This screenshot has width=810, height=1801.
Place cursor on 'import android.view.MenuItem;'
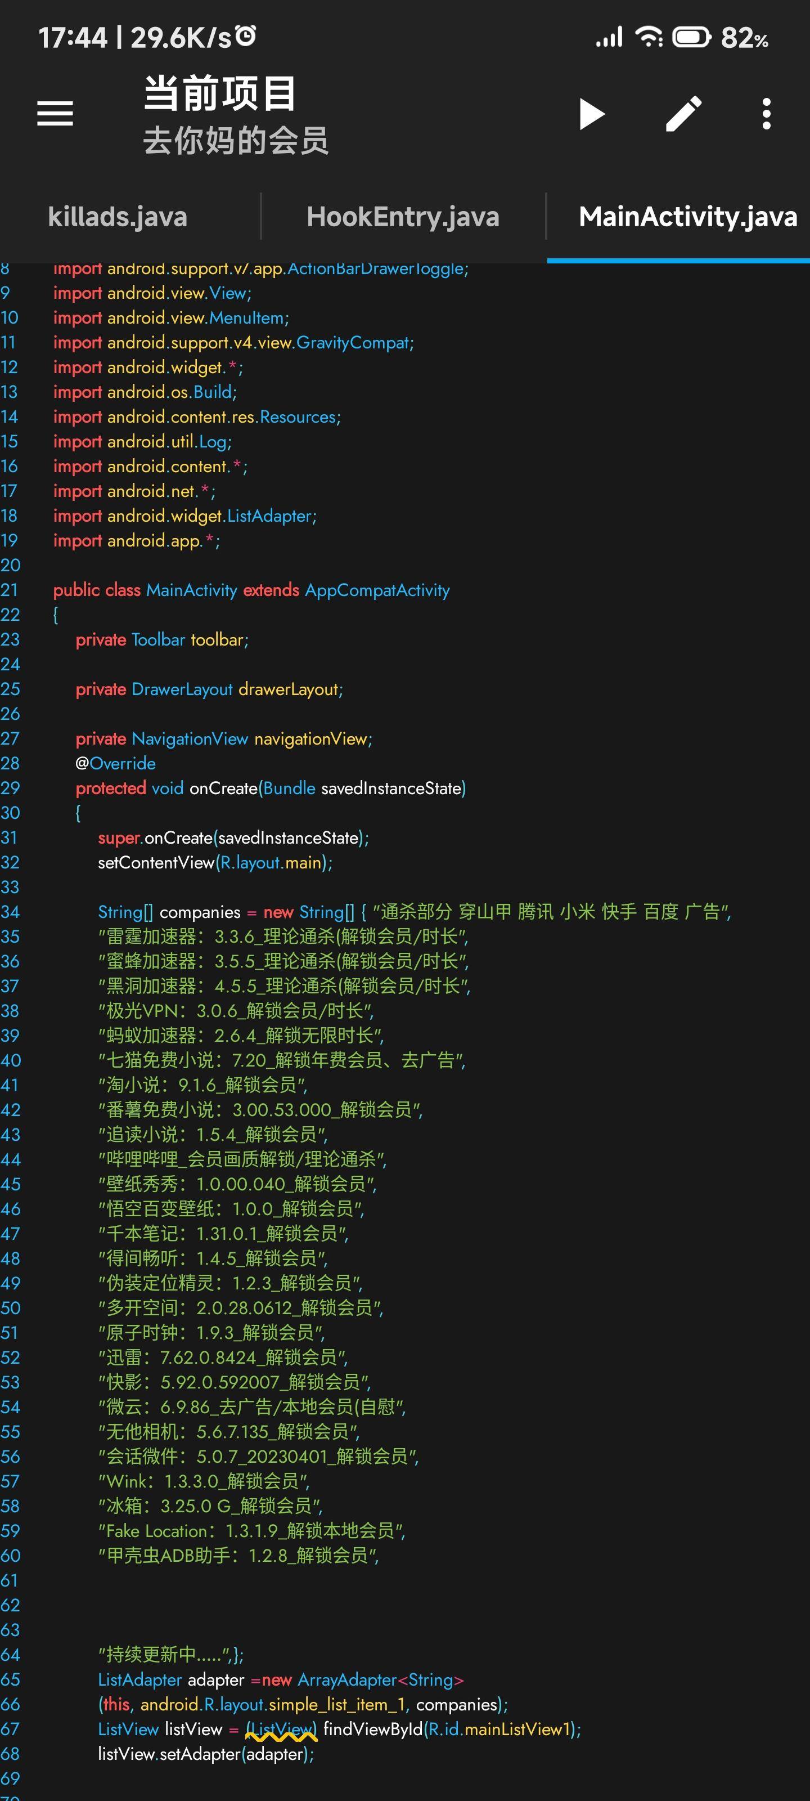171,318
